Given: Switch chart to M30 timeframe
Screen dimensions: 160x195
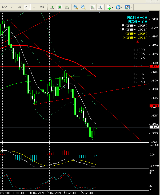Looking at the screenshot, I should coord(5,7).
